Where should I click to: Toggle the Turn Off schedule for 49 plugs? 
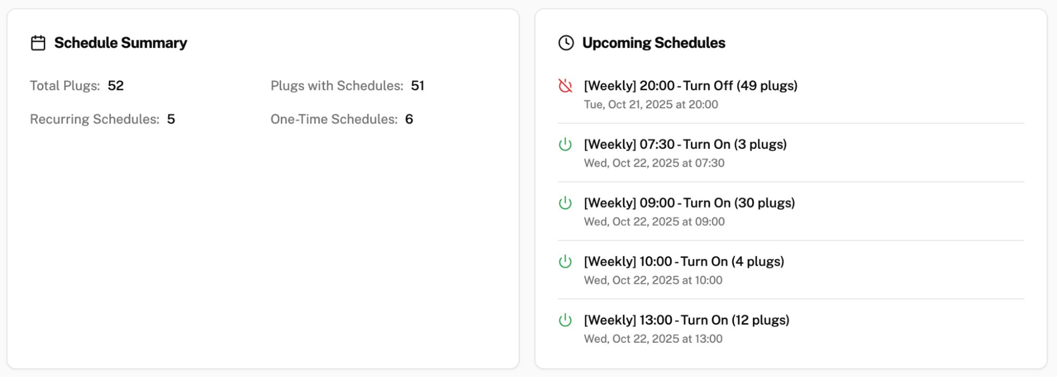pyautogui.click(x=690, y=86)
